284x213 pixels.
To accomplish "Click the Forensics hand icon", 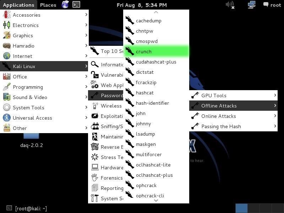I will 95,178.
